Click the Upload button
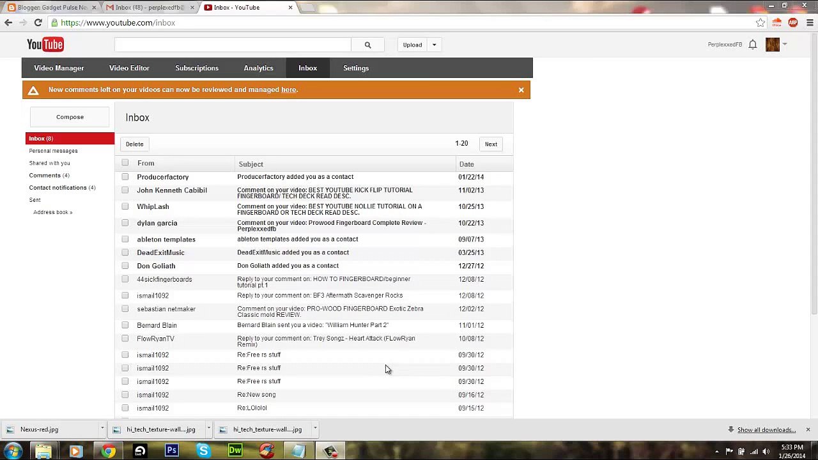This screenshot has height=460, width=818. click(x=412, y=45)
